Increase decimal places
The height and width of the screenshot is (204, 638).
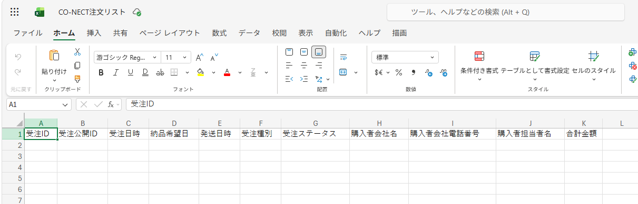click(x=428, y=72)
